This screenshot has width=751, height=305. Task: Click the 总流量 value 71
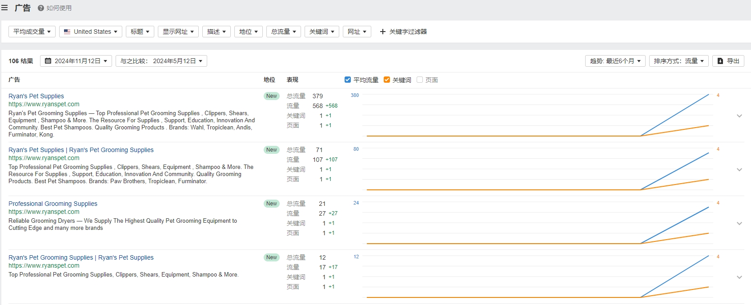tap(319, 150)
